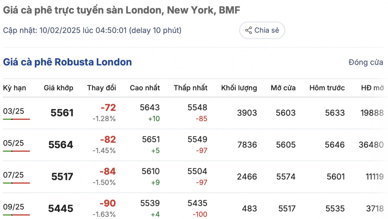Select the 07/25 contract term

point(13,175)
